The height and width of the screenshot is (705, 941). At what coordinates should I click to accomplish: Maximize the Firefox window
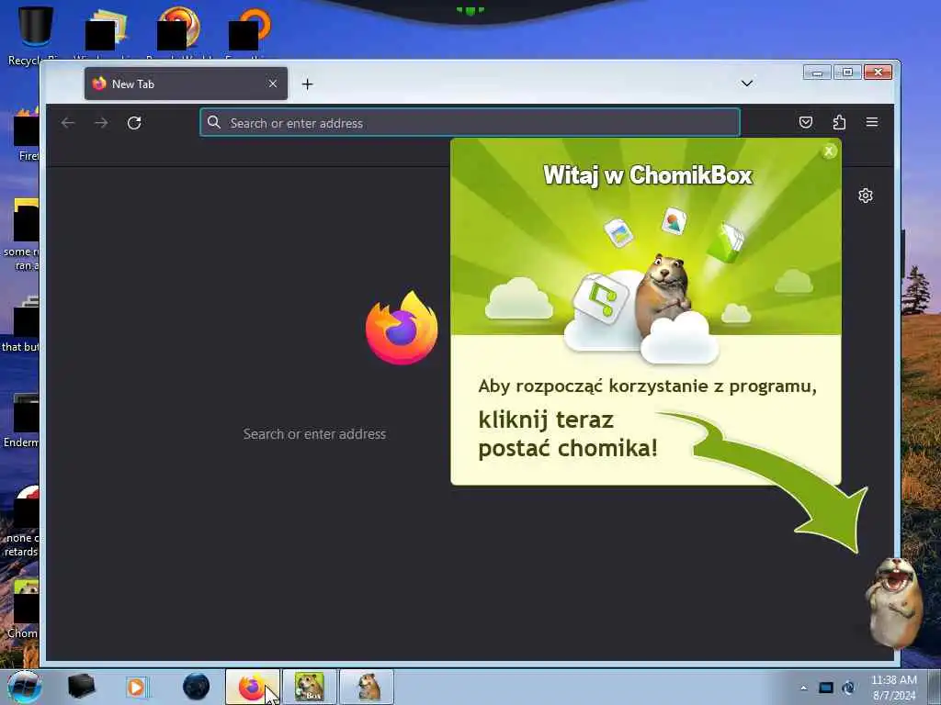pos(847,73)
